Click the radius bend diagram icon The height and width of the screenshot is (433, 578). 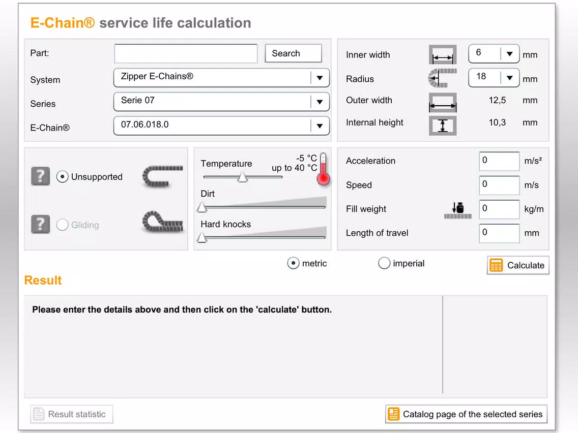[x=442, y=78]
